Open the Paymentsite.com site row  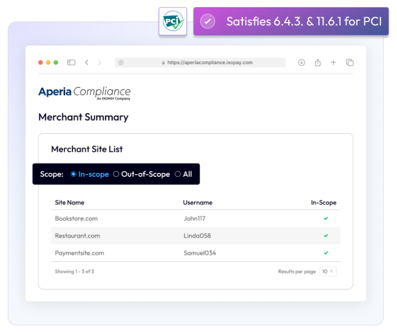[x=79, y=253]
